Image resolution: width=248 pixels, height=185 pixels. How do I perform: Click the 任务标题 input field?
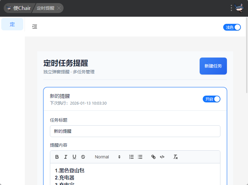point(135,131)
